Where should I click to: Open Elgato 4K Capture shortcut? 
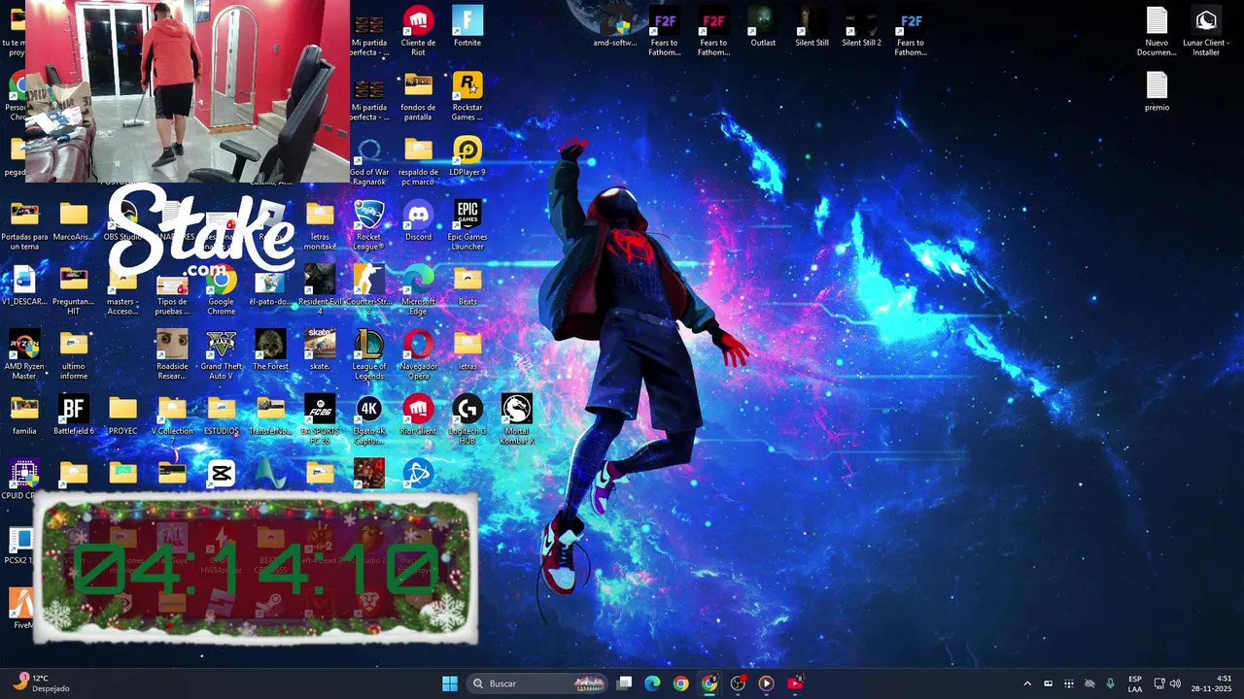pyautogui.click(x=368, y=420)
